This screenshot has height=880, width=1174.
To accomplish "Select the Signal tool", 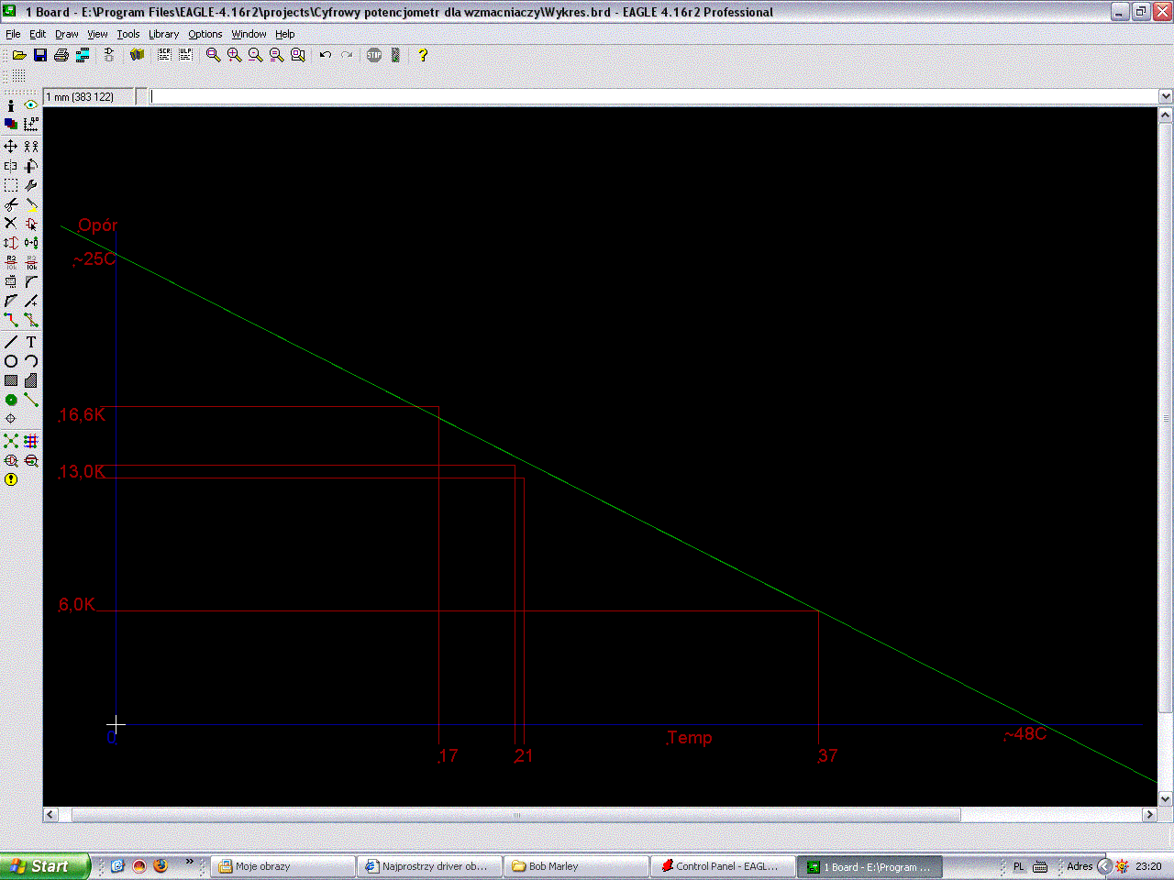I will (31, 400).
